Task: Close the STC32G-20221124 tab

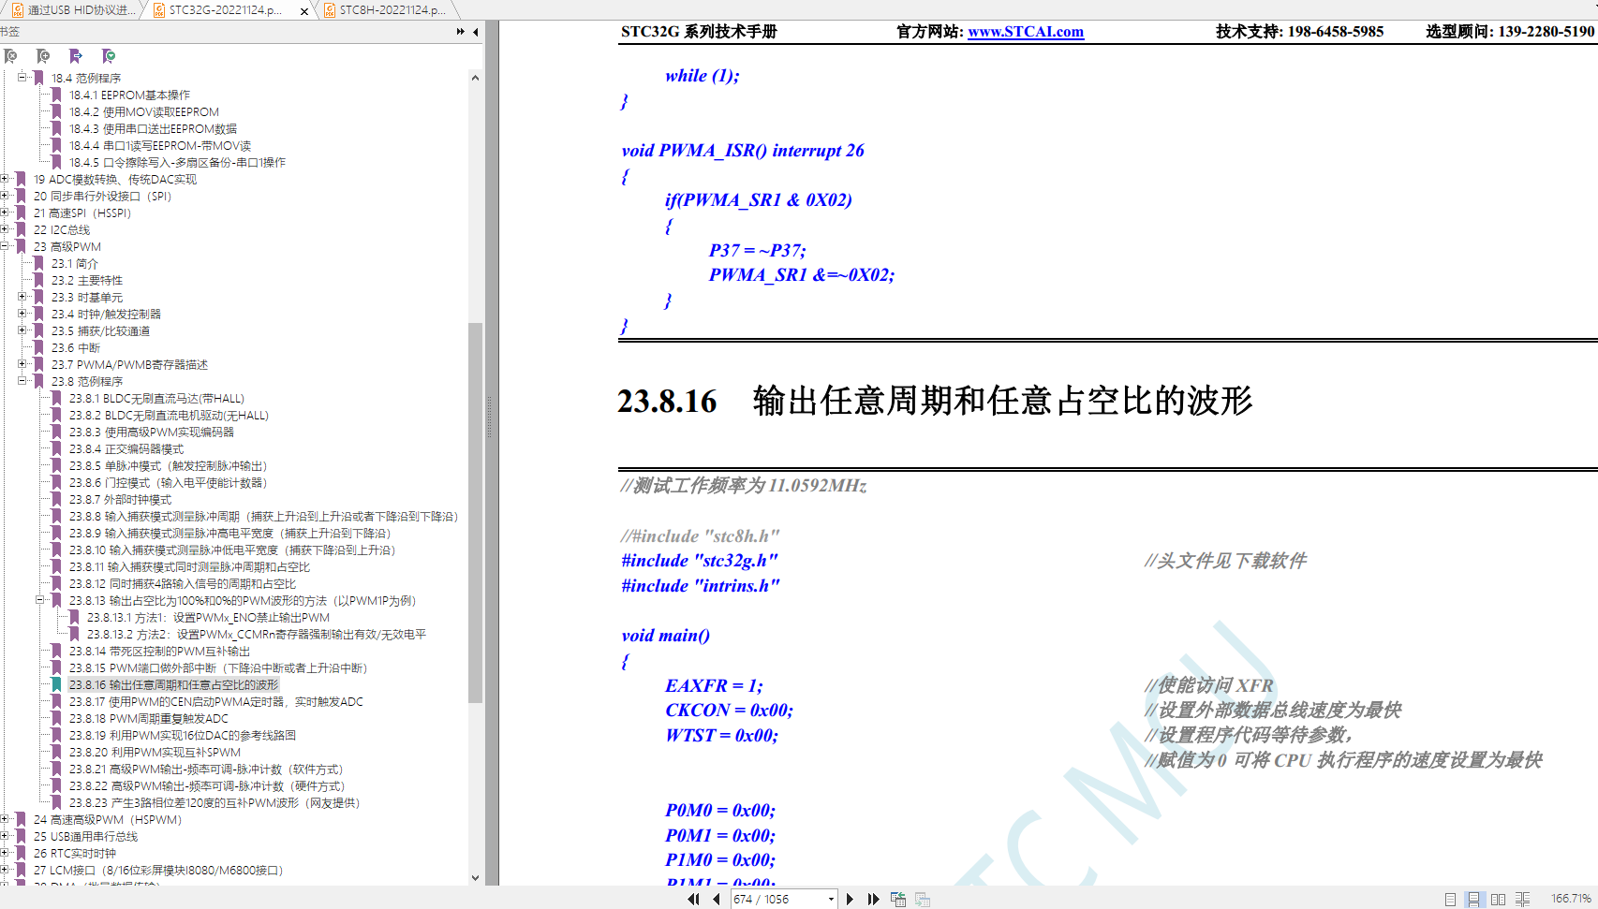Action: [x=304, y=11]
